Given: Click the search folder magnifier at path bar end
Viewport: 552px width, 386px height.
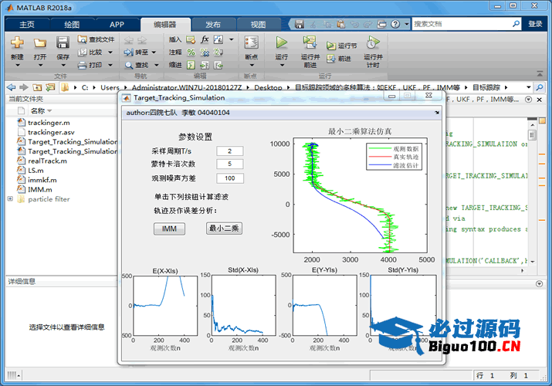Looking at the screenshot, I should [540, 87].
